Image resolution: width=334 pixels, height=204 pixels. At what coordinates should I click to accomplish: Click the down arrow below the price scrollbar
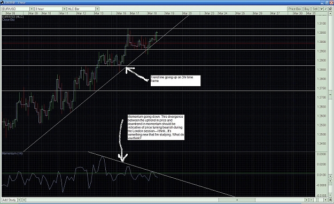pyautogui.click(x=330, y=176)
